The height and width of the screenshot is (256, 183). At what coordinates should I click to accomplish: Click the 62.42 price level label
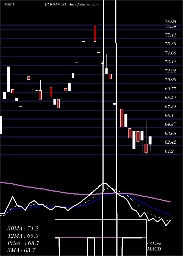tap(171, 142)
